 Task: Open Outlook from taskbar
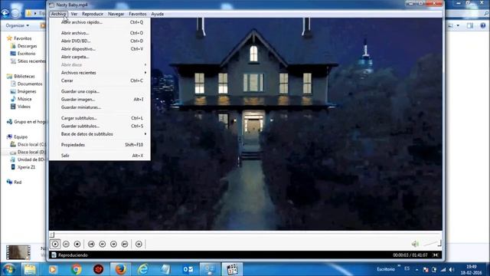pos(188,269)
